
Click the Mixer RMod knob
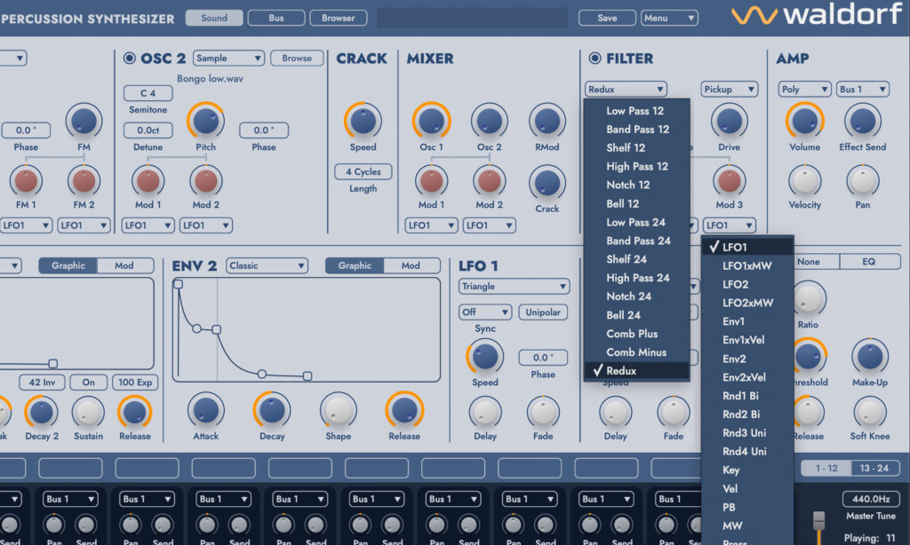(547, 122)
